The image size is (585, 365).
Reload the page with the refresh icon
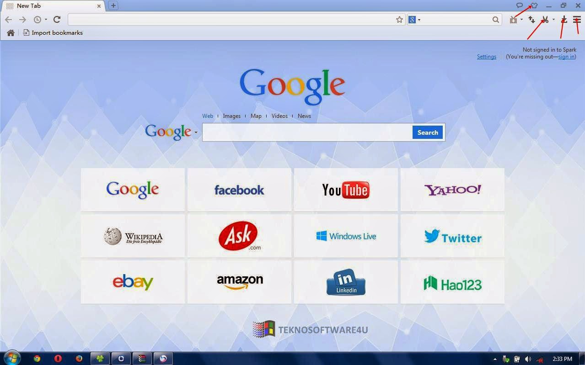57,20
